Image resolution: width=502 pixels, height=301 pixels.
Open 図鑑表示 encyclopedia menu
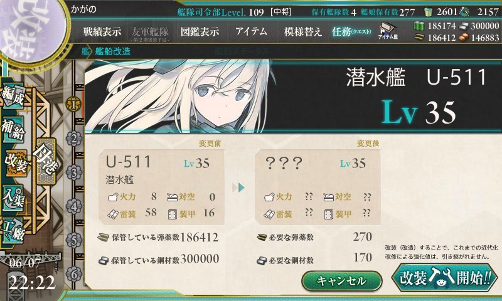tap(200, 31)
